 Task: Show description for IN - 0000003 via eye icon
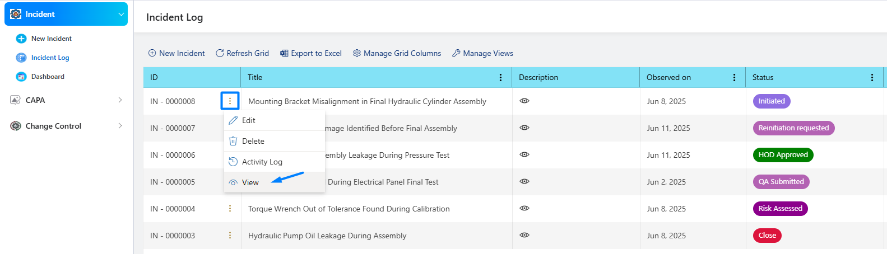pyautogui.click(x=524, y=236)
